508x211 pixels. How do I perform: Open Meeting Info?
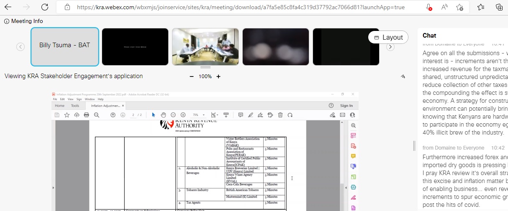pos(23,21)
